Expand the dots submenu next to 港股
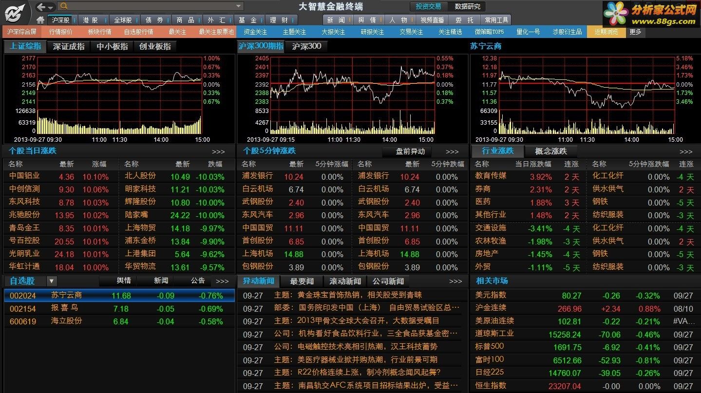 pos(105,20)
